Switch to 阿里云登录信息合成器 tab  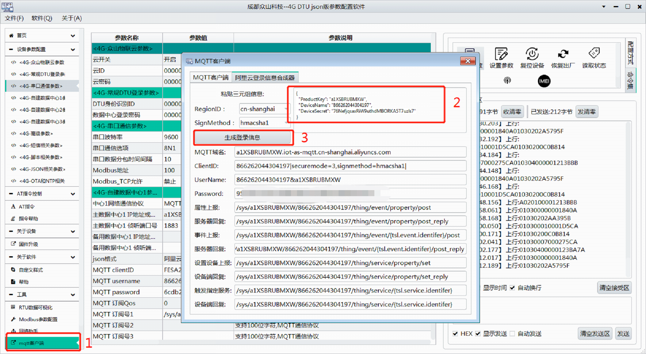[x=265, y=78]
